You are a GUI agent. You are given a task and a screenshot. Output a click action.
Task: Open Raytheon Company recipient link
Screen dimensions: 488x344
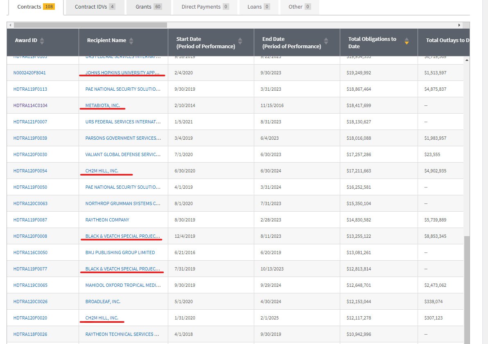(107, 220)
